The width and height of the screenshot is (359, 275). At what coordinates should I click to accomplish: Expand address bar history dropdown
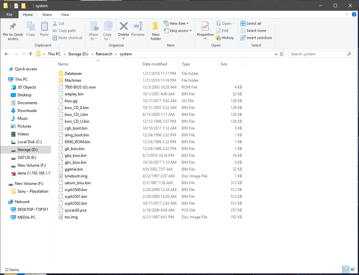point(276,54)
